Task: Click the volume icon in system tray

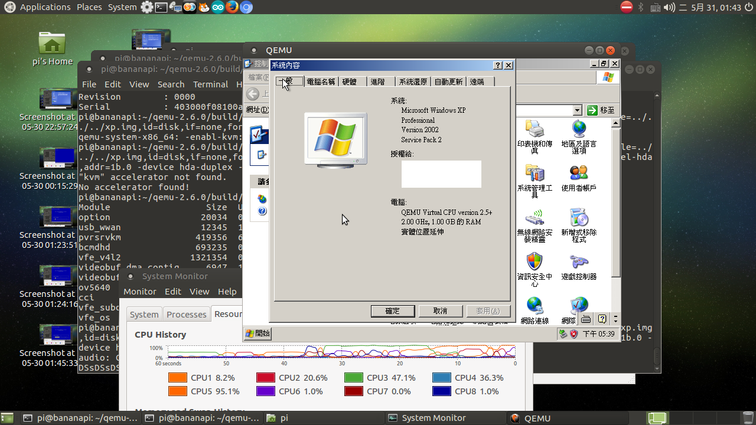Action: (x=669, y=7)
